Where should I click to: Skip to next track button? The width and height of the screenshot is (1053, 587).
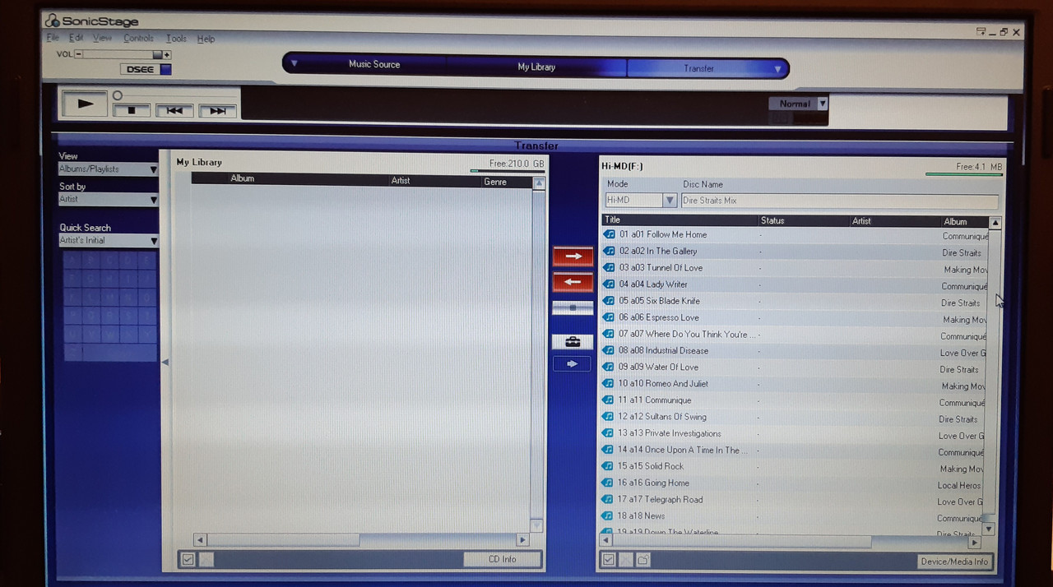click(x=217, y=111)
